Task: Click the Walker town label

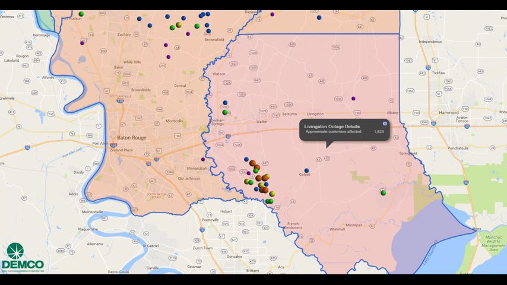Action: [x=262, y=121]
